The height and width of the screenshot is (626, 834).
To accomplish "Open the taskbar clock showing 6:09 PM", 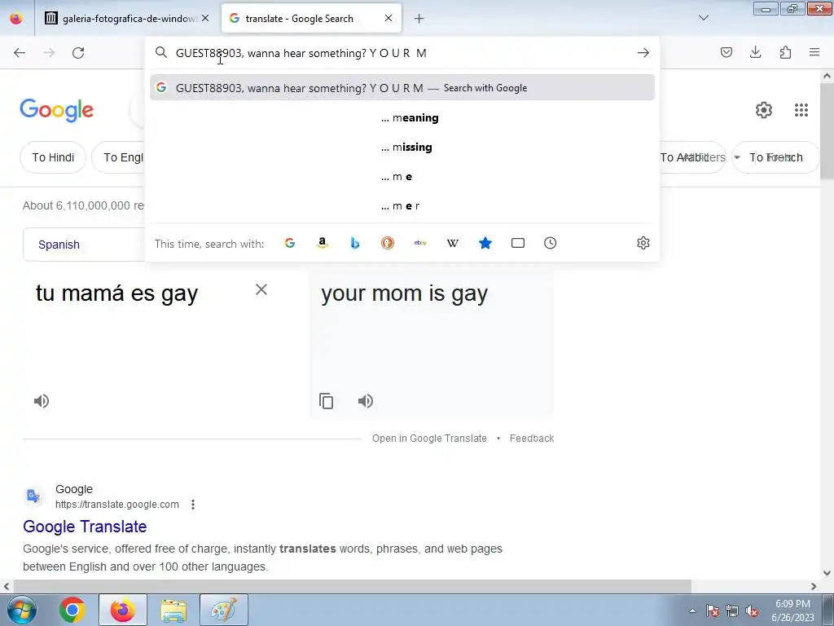I will (x=792, y=611).
